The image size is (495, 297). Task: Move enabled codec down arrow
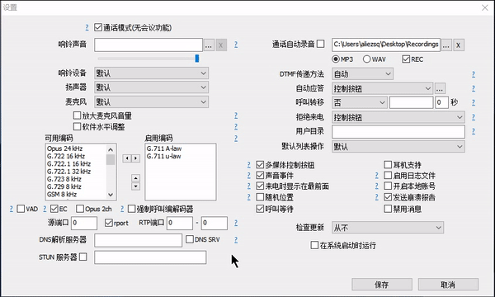click(x=136, y=186)
